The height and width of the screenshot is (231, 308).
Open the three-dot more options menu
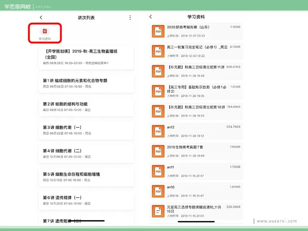pyautogui.click(x=130, y=18)
